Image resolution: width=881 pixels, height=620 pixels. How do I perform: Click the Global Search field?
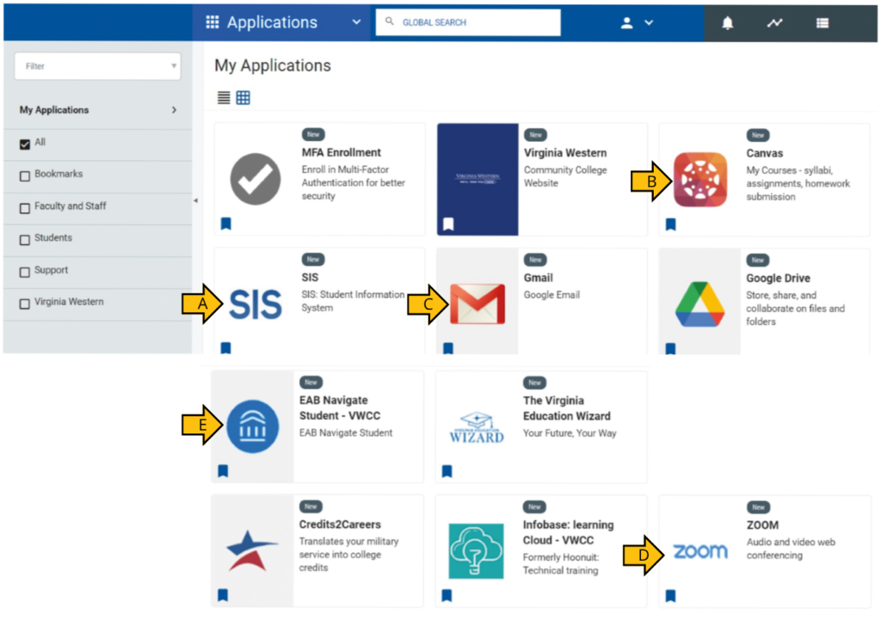point(468,22)
